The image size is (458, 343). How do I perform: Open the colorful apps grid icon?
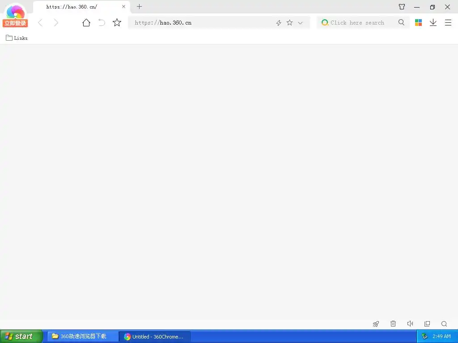click(418, 22)
